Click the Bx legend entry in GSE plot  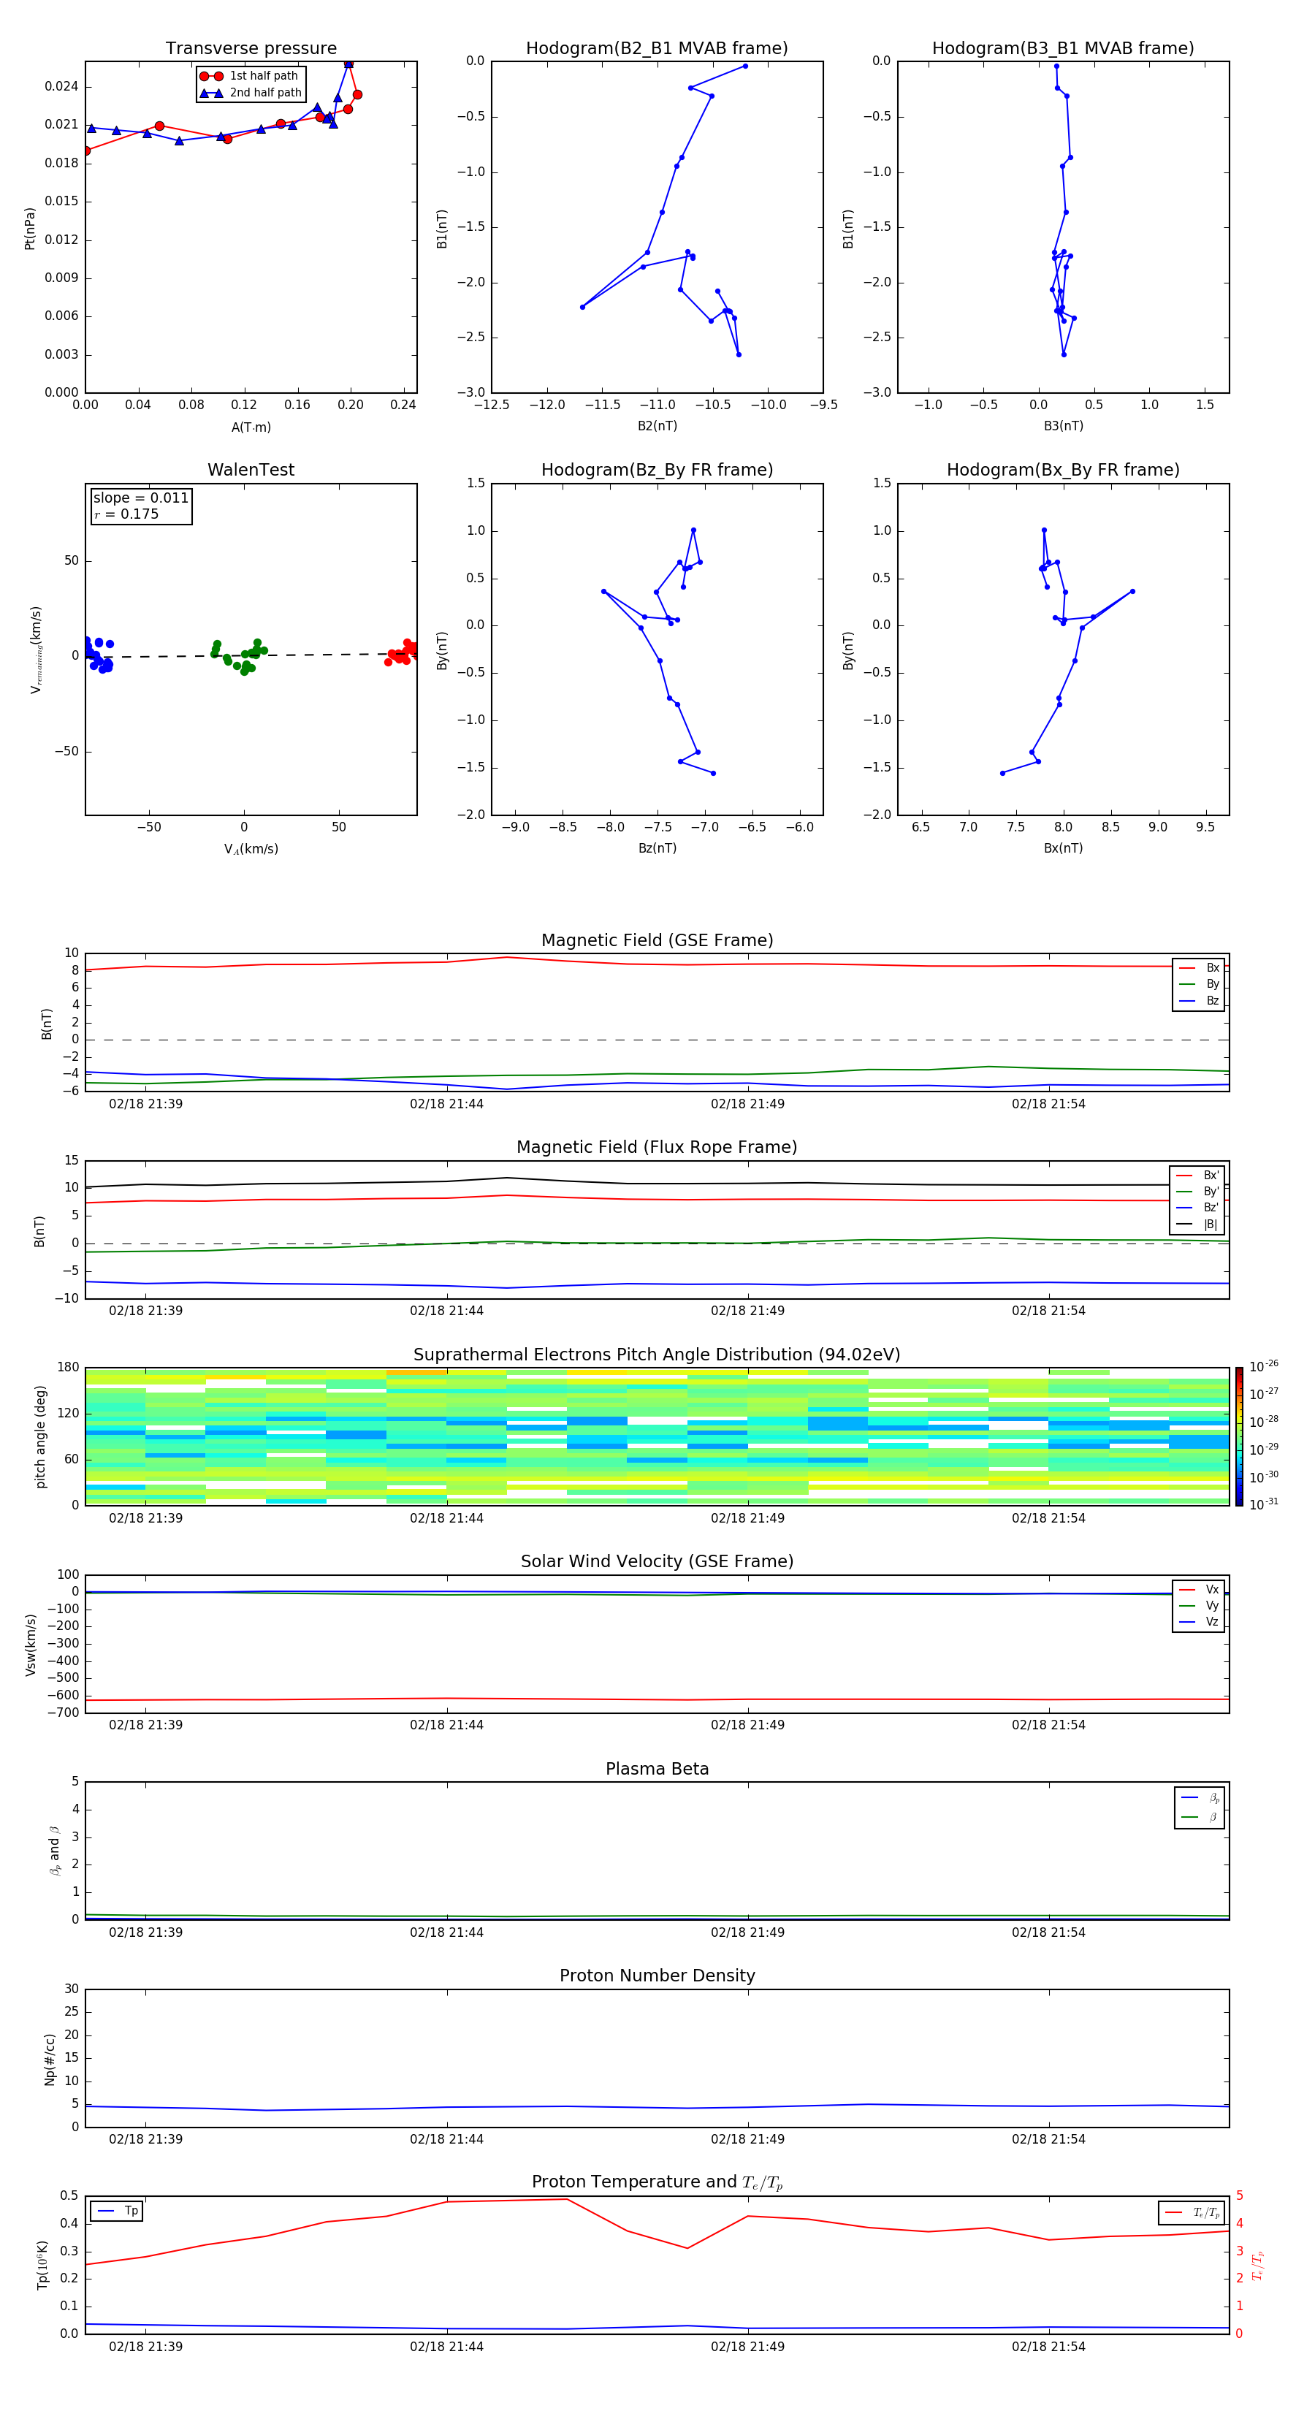1199,968
